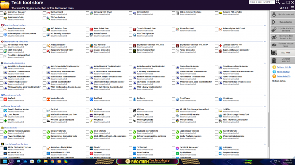
Task: Click Uninstall selected button
Action: pos(283,60)
